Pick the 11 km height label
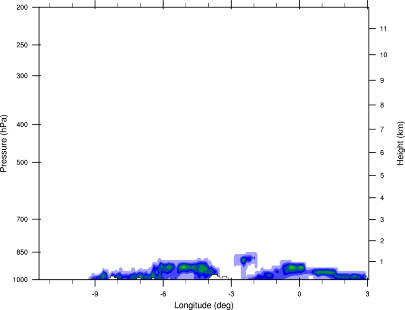The image size is (405, 310). pyautogui.click(x=384, y=29)
